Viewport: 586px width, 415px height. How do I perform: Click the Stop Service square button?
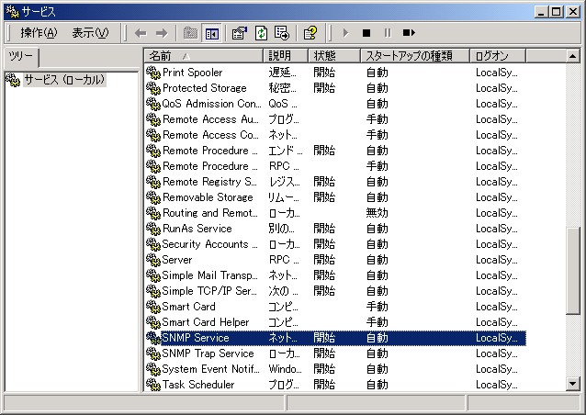[x=366, y=33]
